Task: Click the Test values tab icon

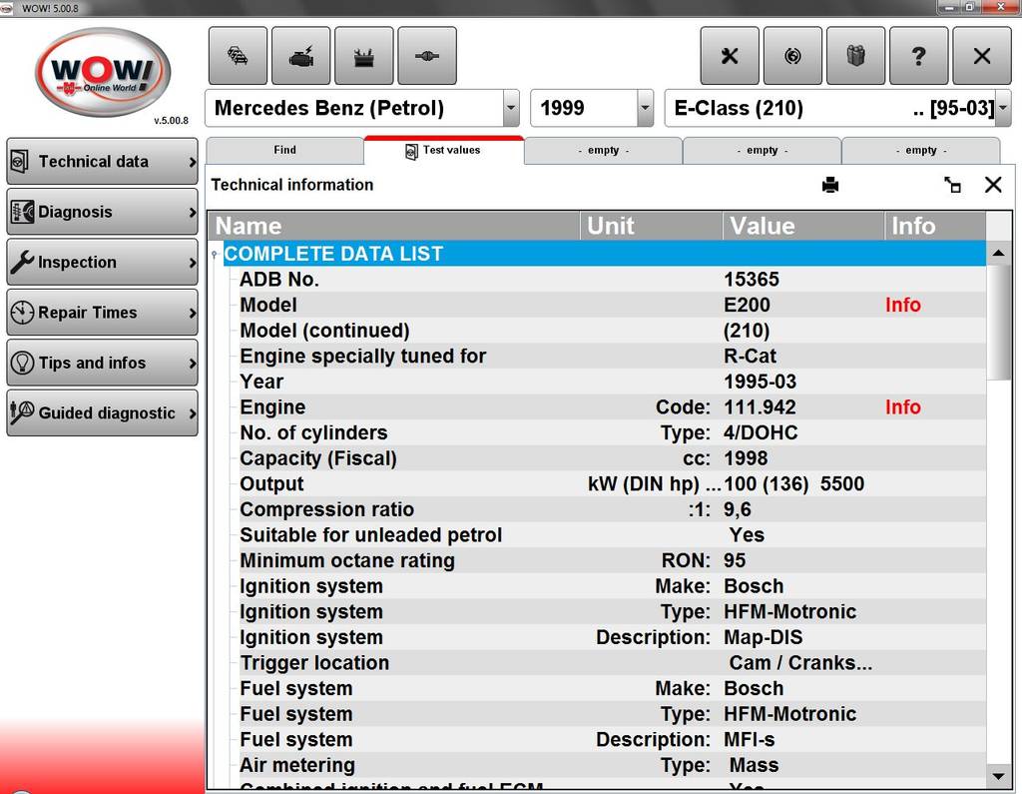Action: [411, 152]
